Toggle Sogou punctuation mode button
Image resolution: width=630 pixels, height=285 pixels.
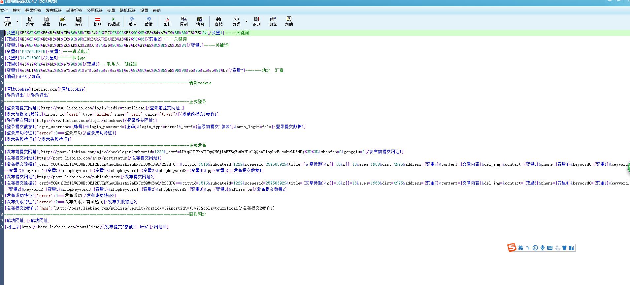528,248
